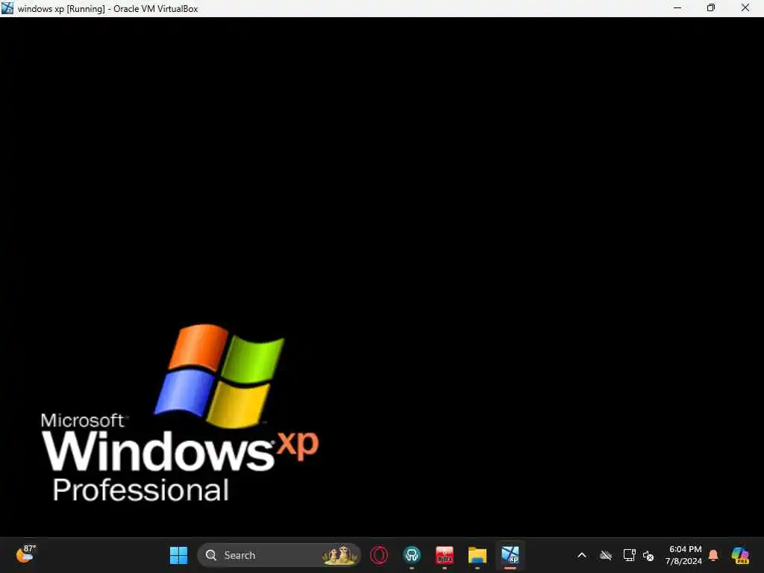Close the Windows XP VirtualBox window
Screen dimensions: 764x573
745,7
